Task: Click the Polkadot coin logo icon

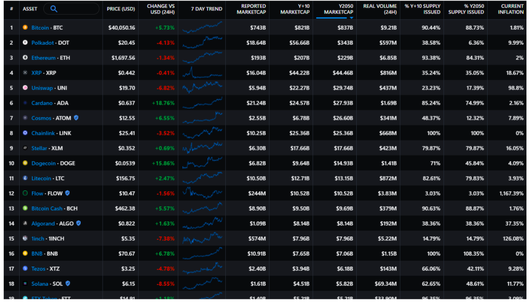Action: [x=25, y=43]
